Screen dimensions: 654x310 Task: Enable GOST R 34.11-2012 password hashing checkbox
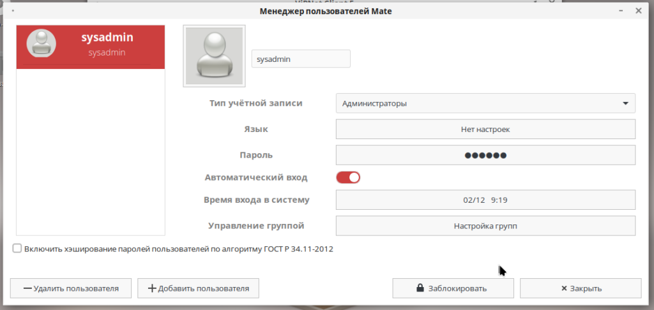(17, 249)
